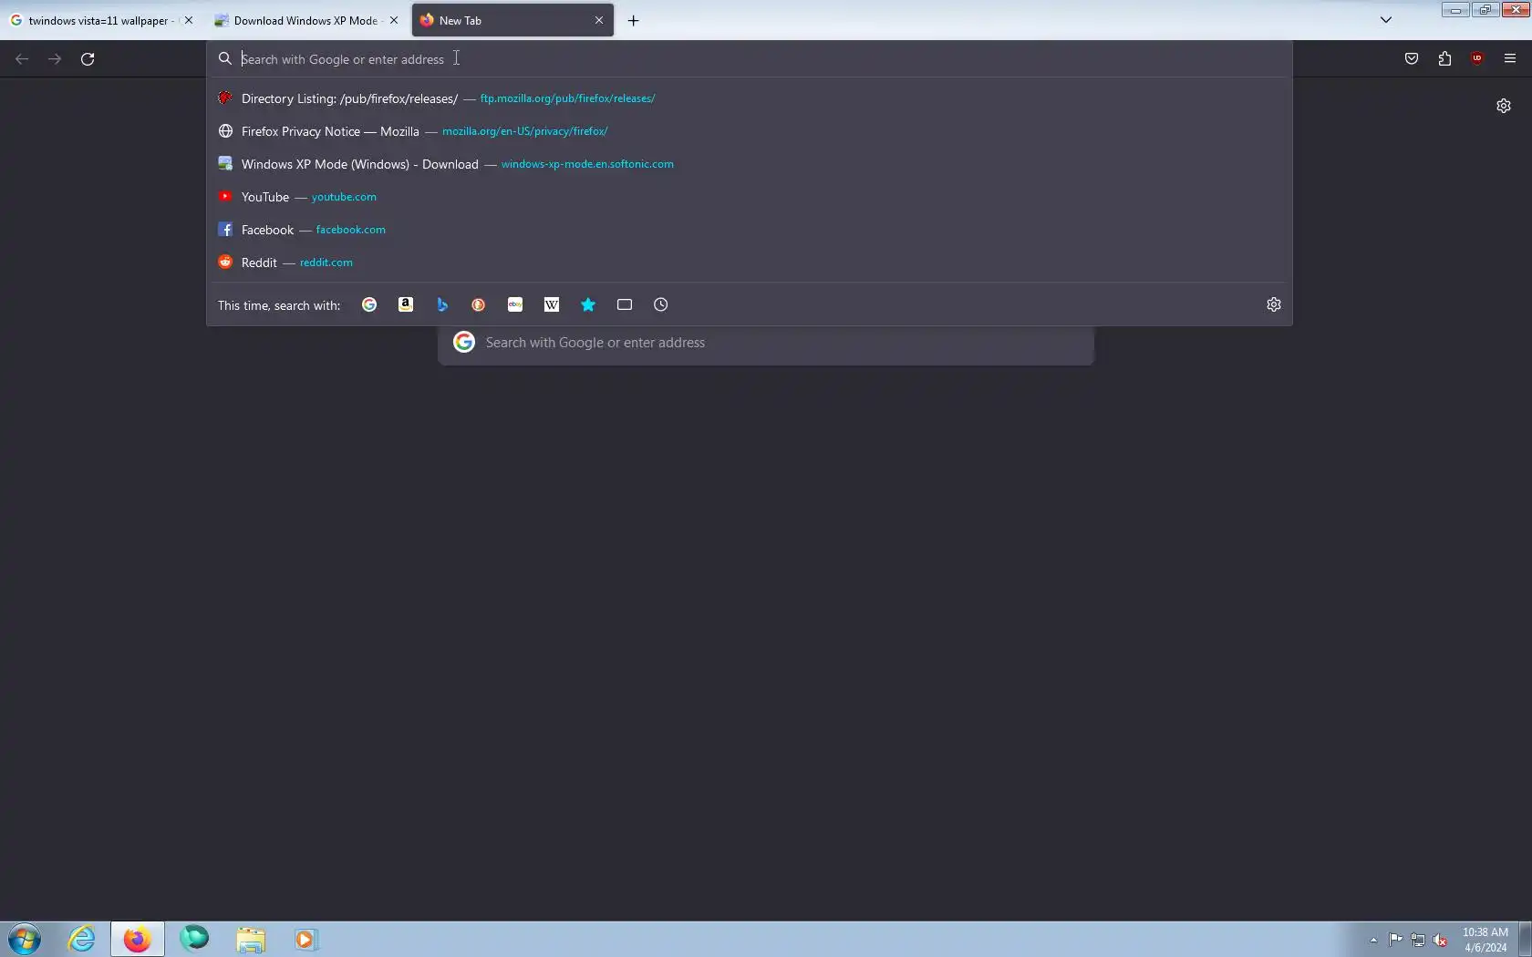Open the Extensions puzzle icon
This screenshot has height=957, width=1532.
point(1444,58)
